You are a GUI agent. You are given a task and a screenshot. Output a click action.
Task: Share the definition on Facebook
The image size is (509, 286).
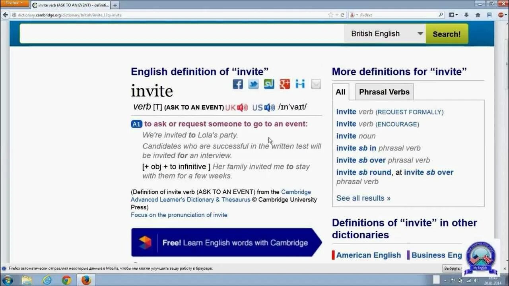click(238, 84)
